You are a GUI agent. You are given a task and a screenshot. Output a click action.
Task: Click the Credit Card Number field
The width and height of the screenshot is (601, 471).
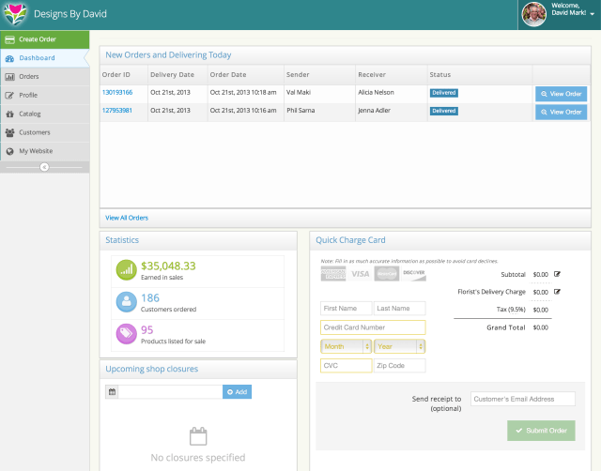pyautogui.click(x=373, y=327)
